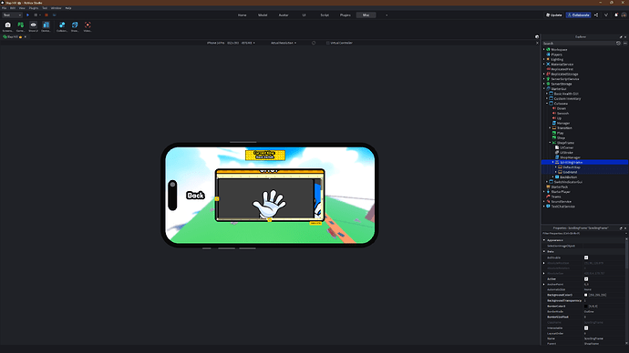Select SwitchIndicatorGui in Explorer
The image size is (629, 353).
point(568,182)
